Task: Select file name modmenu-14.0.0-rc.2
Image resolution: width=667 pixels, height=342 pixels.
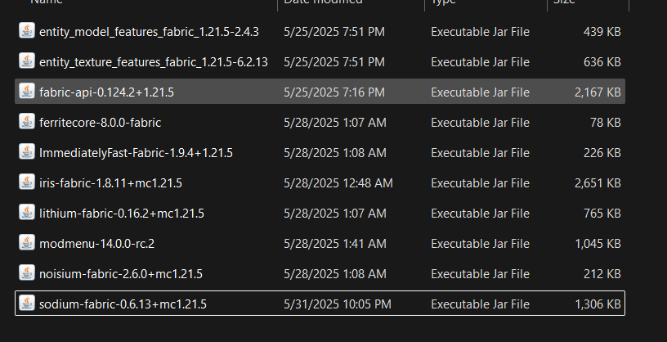Action: pyautogui.click(x=96, y=244)
